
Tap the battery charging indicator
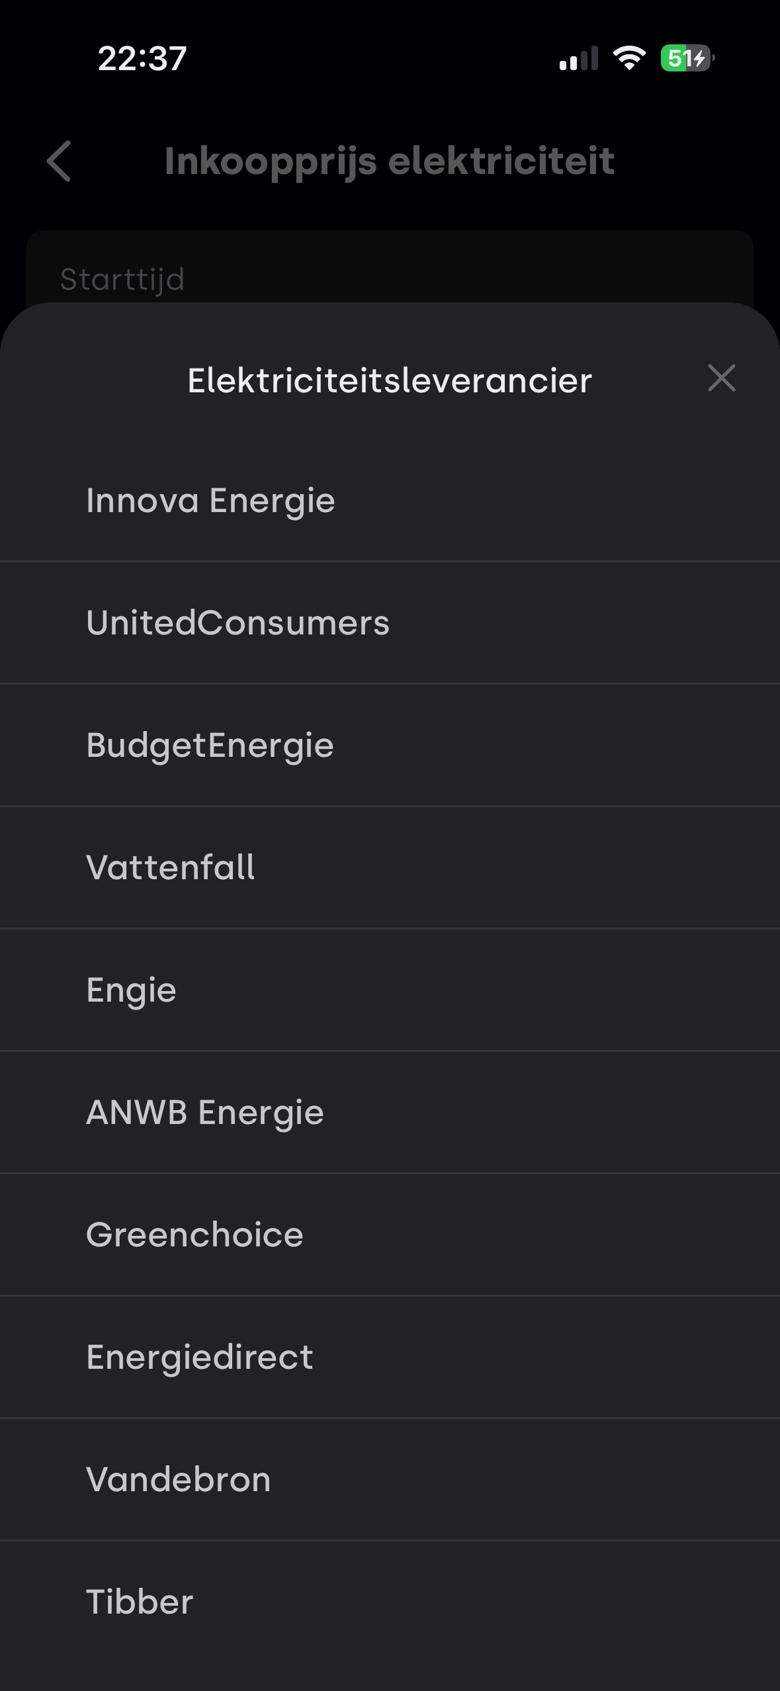[687, 58]
